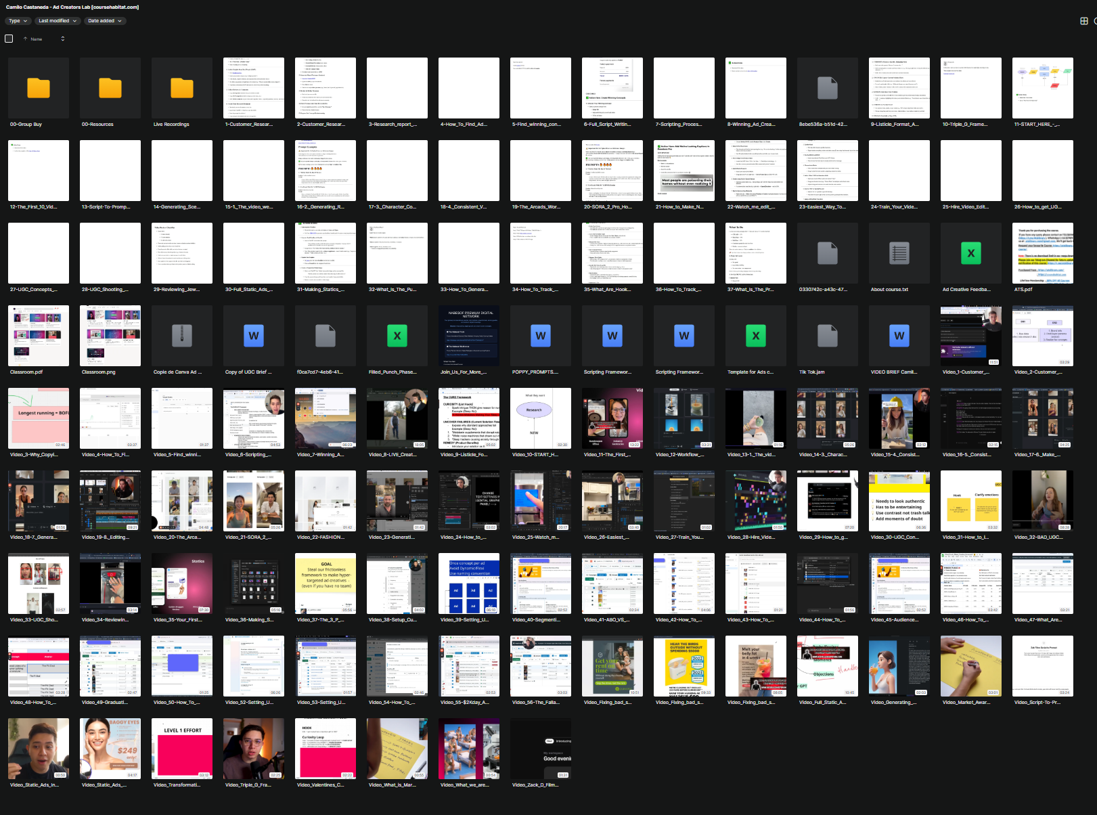Click folder title Camilo Castaneda - Ad Creators Lab
The width and height of the screenshot is (1097, 815).
point(72,7)
